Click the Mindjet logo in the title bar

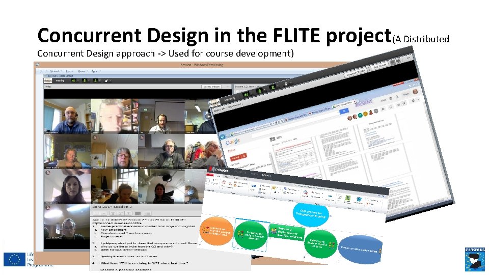point(219,170)
